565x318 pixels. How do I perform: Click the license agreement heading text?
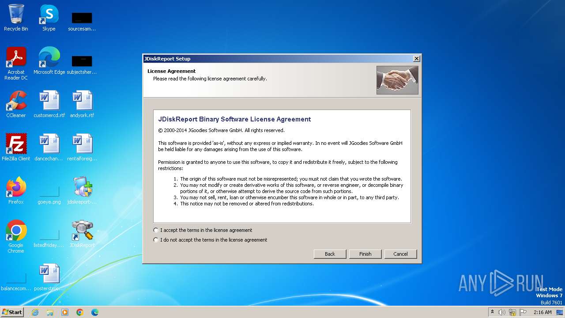(x=234, y=119)
